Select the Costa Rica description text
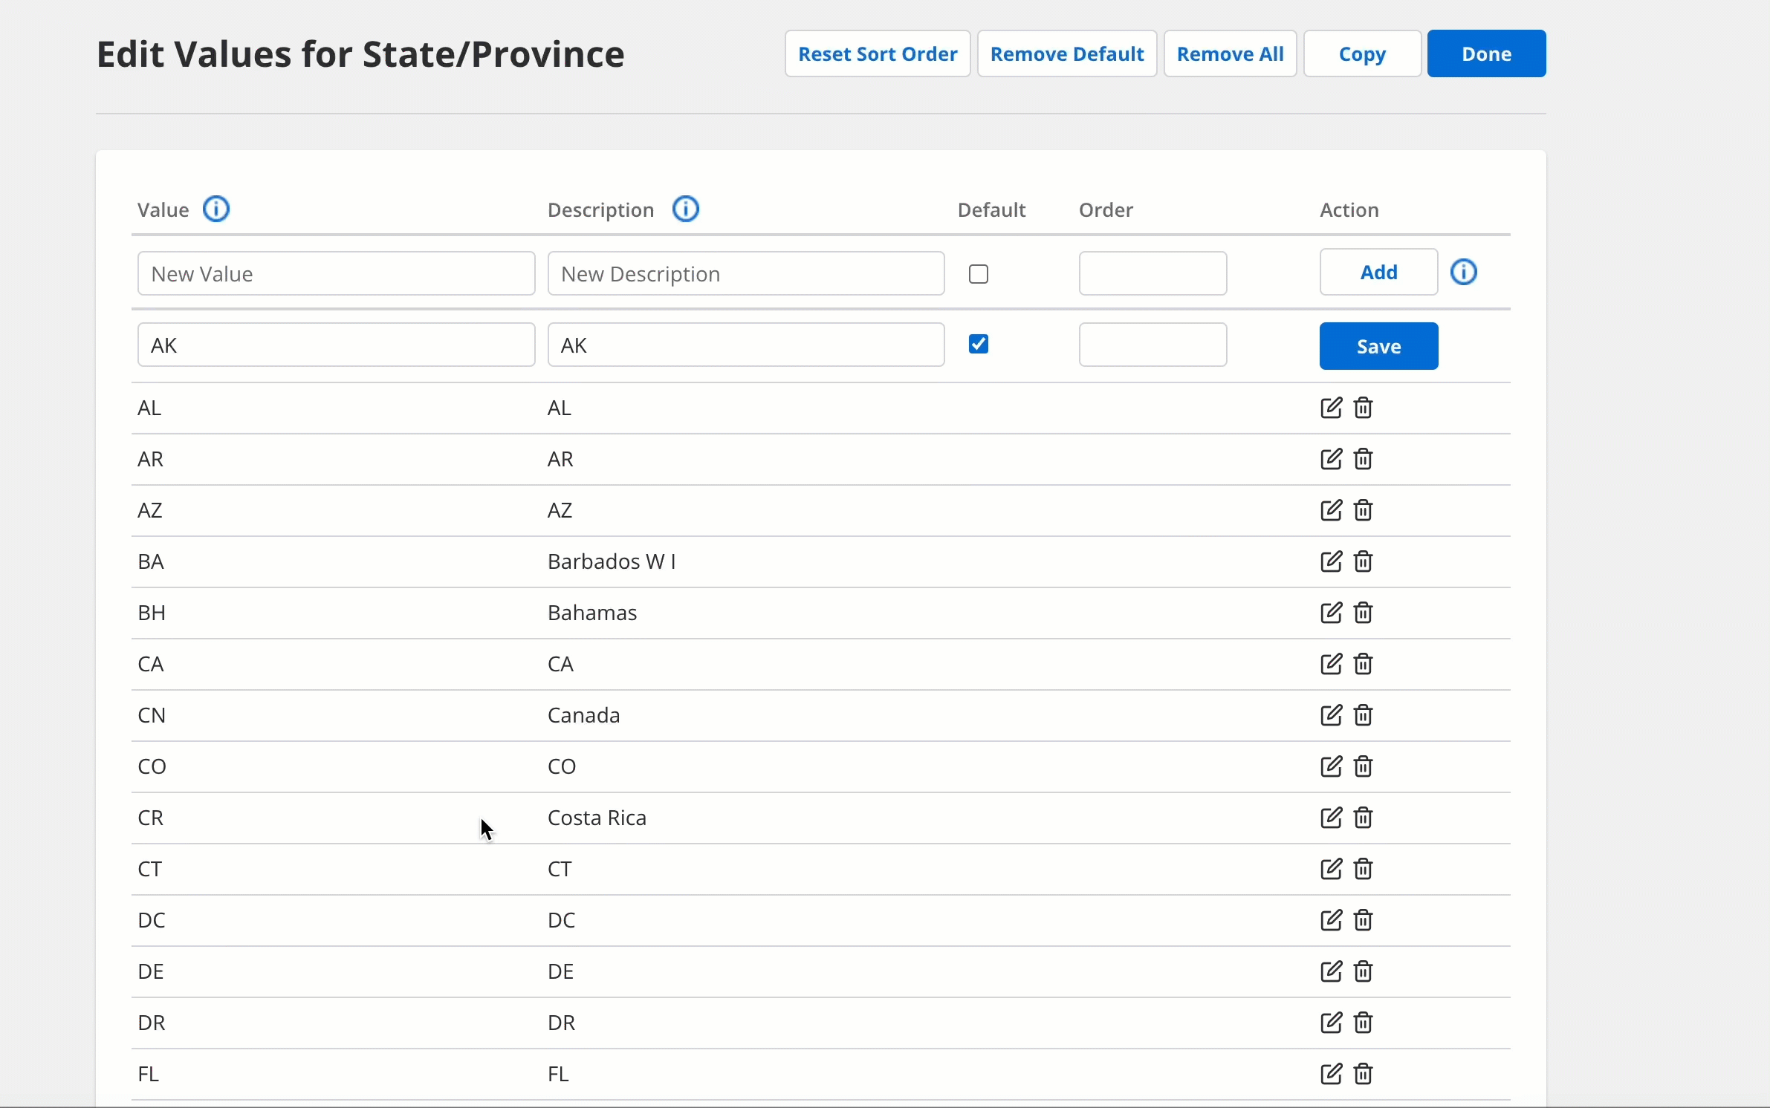Screen dimensions: 1770x1108 597,818
